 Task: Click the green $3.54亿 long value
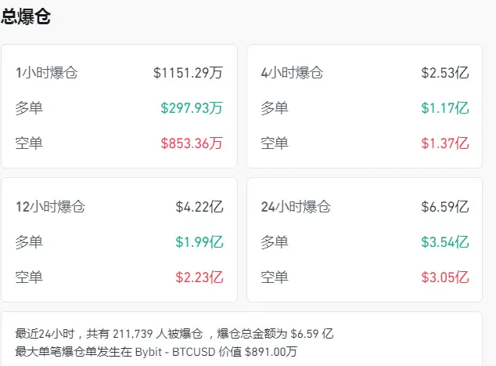coord(444,242)
